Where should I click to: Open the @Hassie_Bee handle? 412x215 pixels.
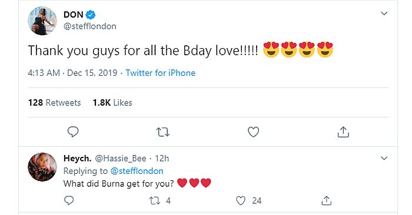coord(120,159)
